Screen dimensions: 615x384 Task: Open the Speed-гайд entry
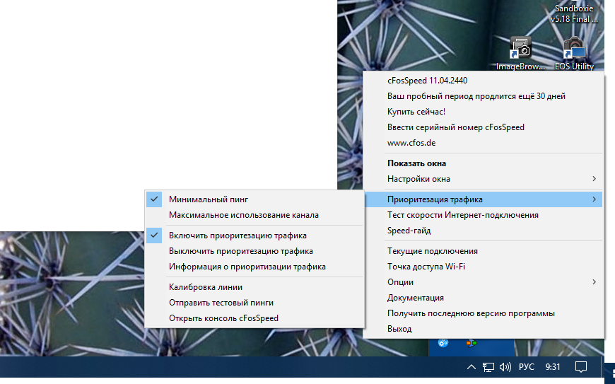484,231
